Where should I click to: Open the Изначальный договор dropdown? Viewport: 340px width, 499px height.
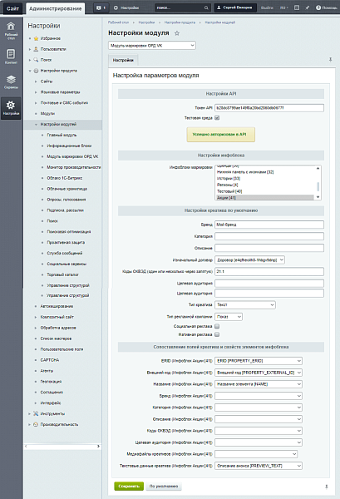coord(249,260)
